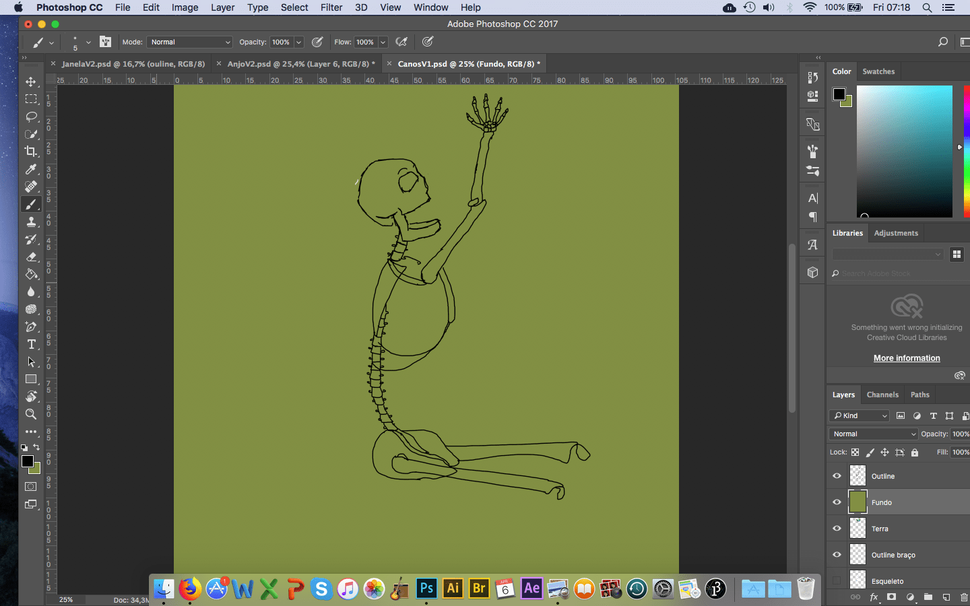Select the Pen tool

[31, 327]
